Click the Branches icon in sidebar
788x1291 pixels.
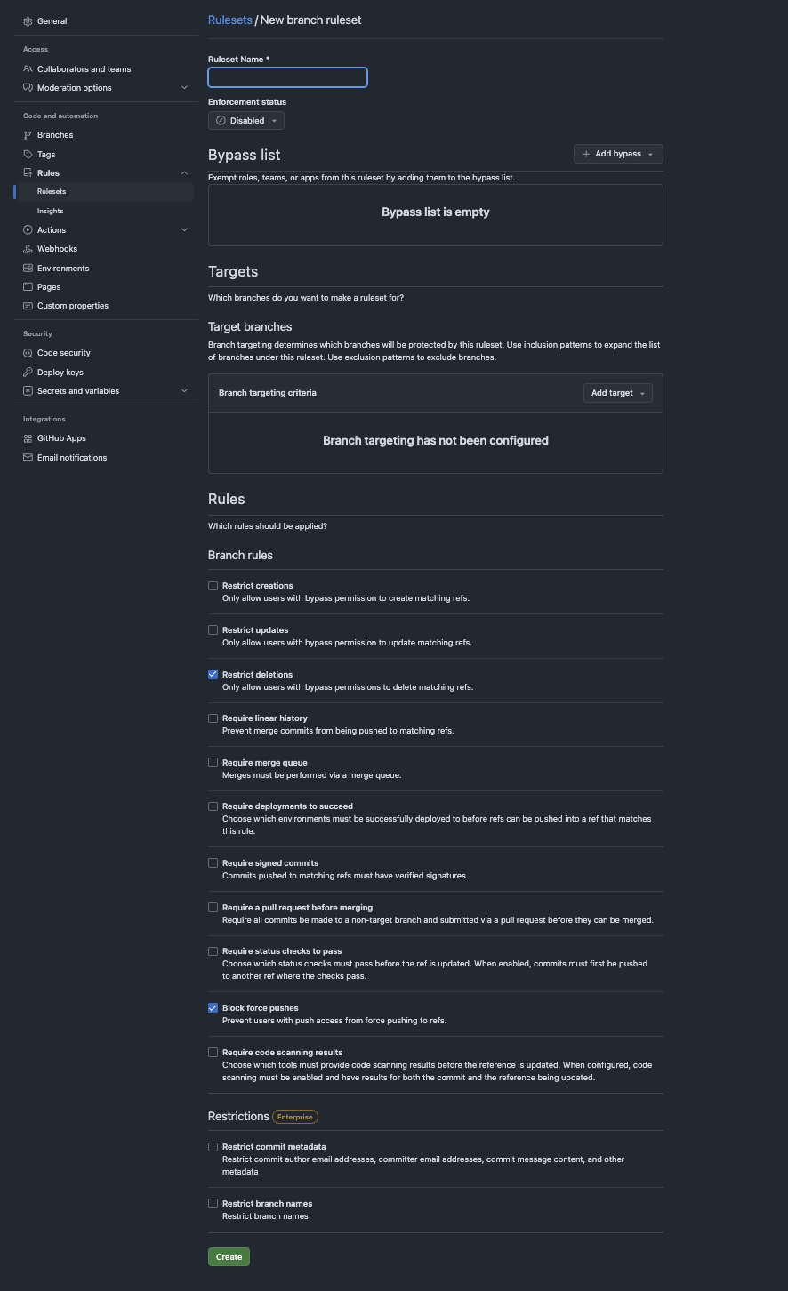[28, 135]
